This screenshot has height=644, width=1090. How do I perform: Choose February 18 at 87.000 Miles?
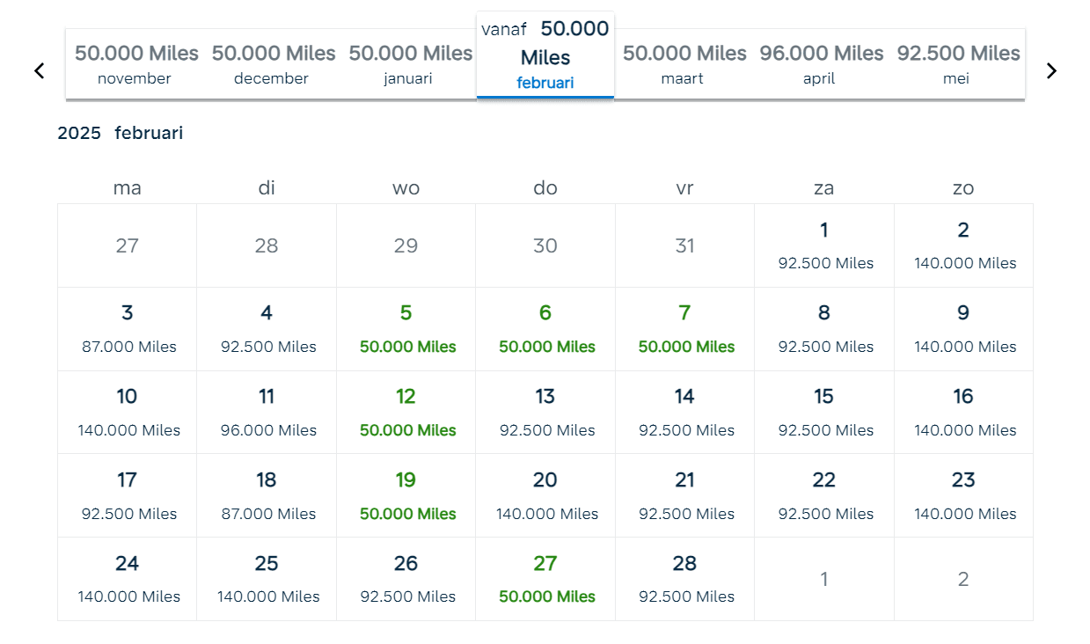(x=267, y=496)
